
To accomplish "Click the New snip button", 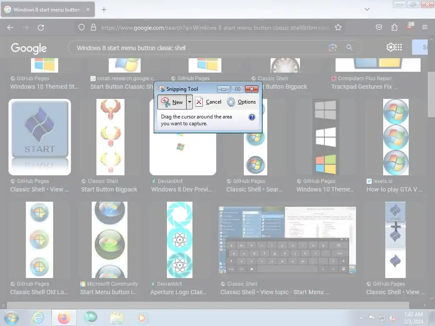I will click(x=172, y=102).
